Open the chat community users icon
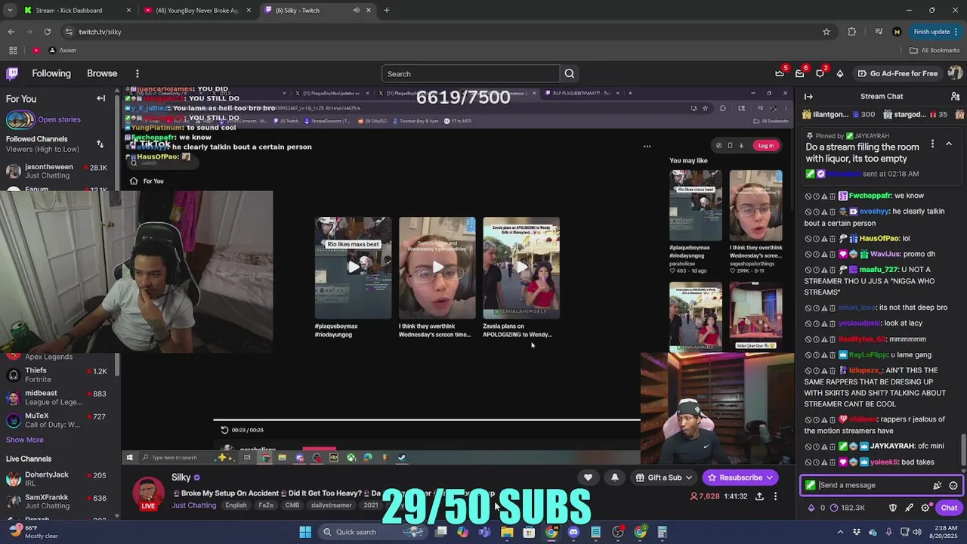 pyautogui.click(x=955, y=97)
